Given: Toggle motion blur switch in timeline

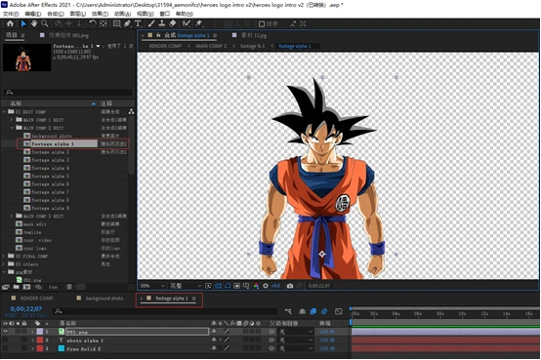Looking at the screenshot, I should pyautogui.click(x=324, y=311).
